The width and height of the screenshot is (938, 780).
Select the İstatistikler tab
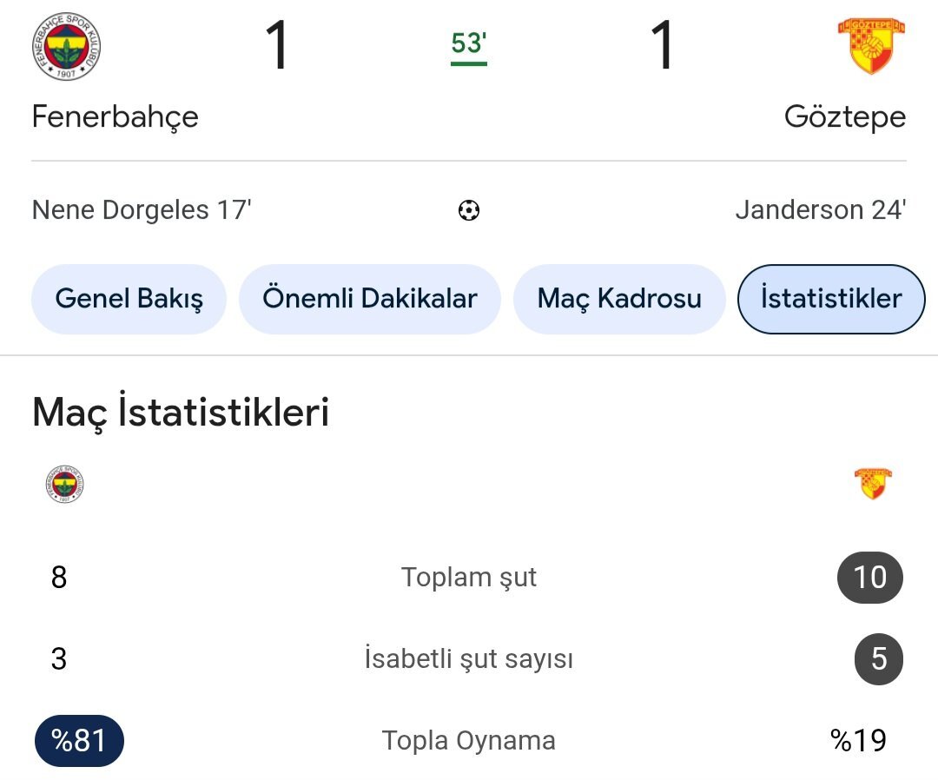pos(830,299)
